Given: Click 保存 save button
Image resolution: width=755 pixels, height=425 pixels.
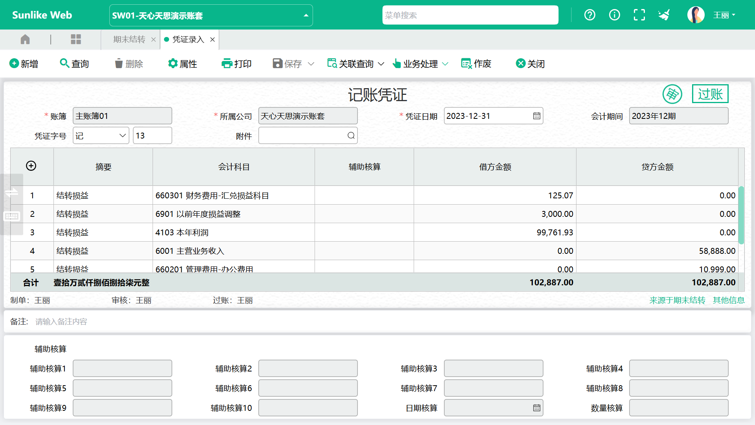Looking at the screenshot, I should (287, 64).
